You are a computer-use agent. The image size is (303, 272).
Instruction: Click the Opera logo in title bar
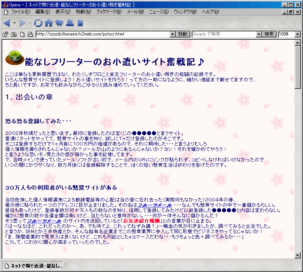(x=5, y=5)
